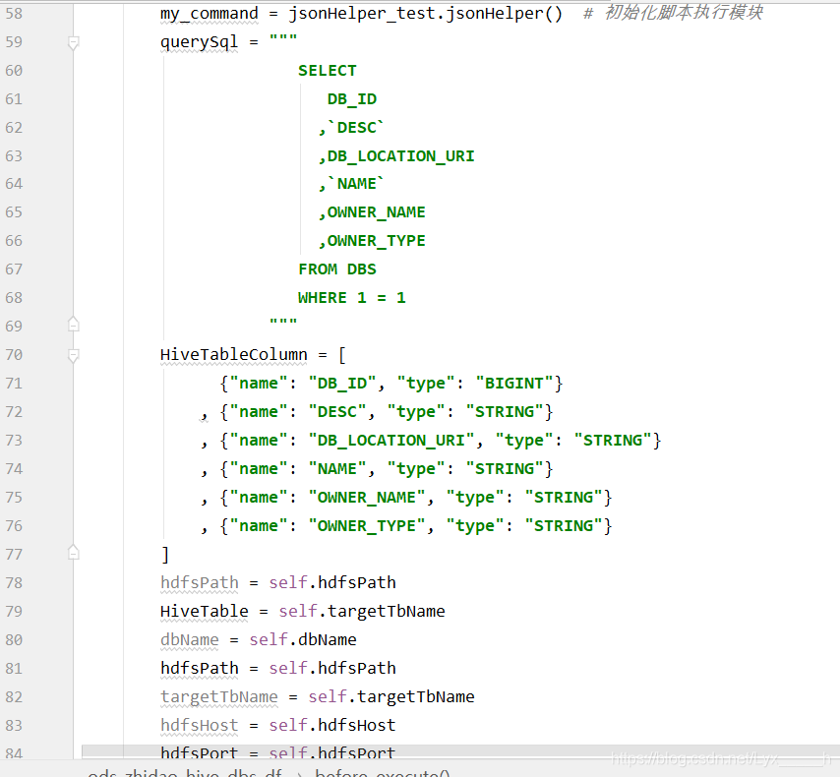
Task: Click DB_ID column in SQL query
Action: point(352,99)
